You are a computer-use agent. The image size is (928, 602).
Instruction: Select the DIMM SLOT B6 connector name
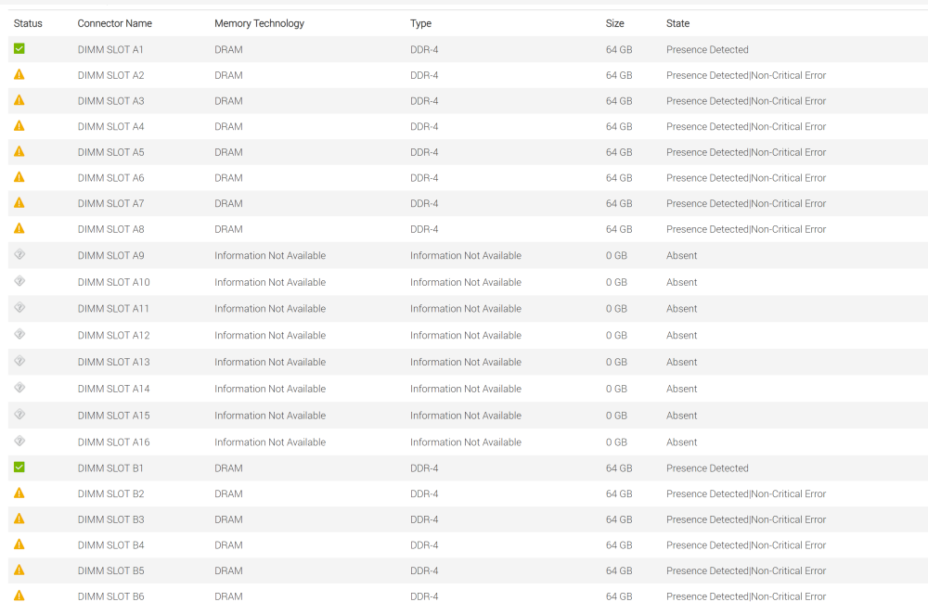(x=110, y=596)
